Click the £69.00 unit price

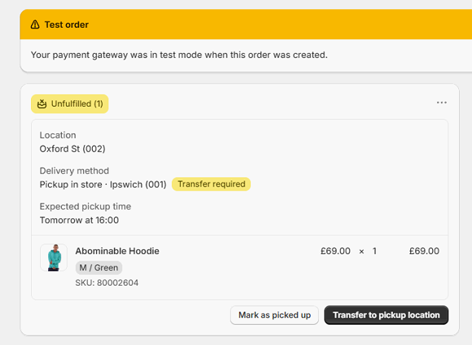coord(335,251)
